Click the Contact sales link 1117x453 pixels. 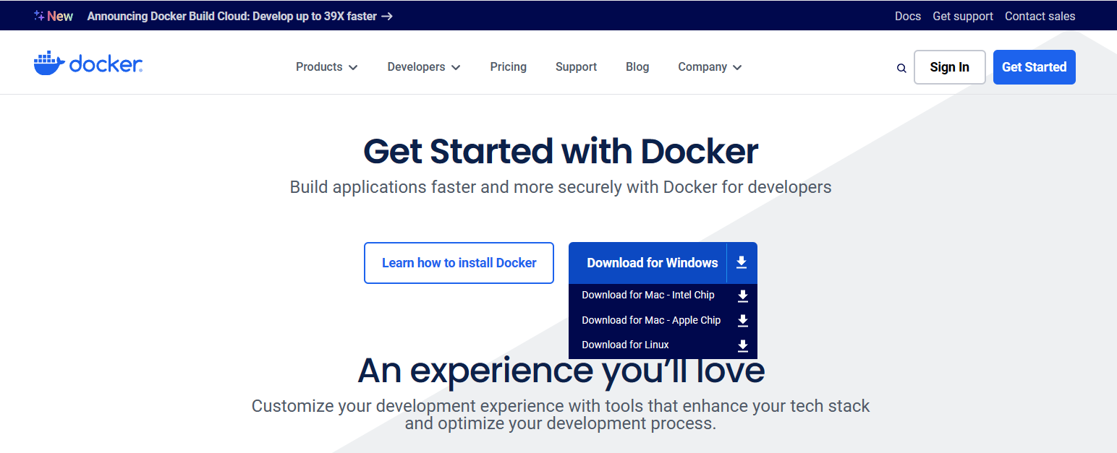coord(1040,16)
